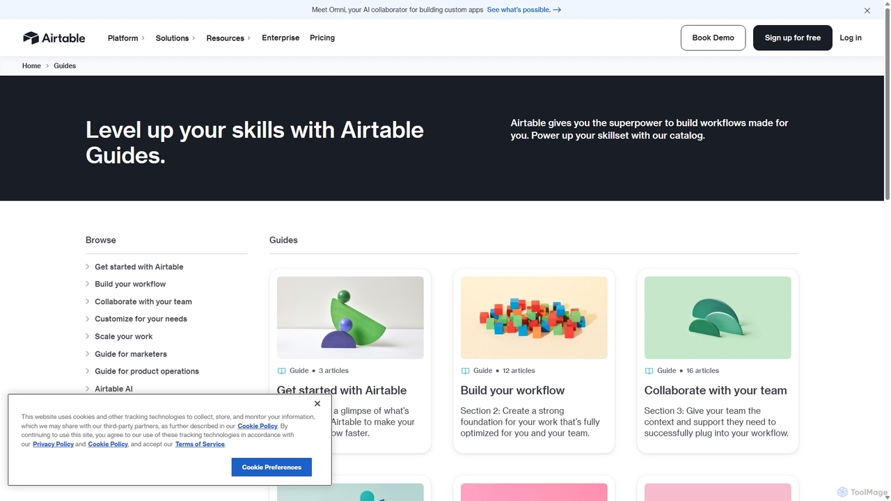Open the Terms of Service link
The height and width of the screenshot is (501, 891).
(x=200, y=444)
